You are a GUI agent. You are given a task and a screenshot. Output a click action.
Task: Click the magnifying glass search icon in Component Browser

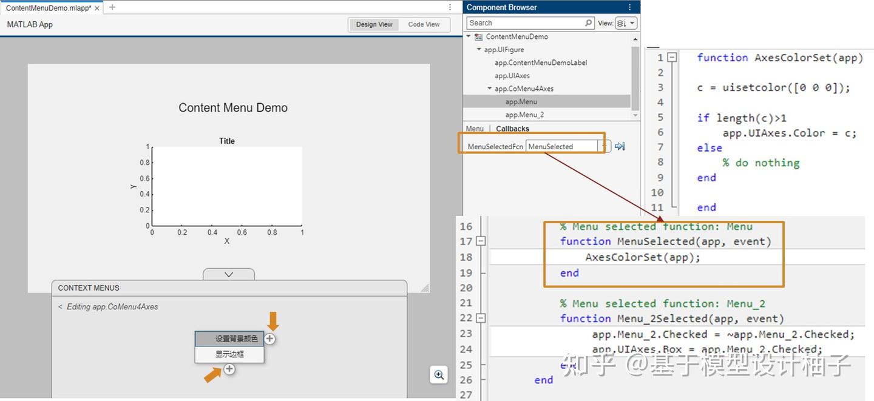pos(588,22)
